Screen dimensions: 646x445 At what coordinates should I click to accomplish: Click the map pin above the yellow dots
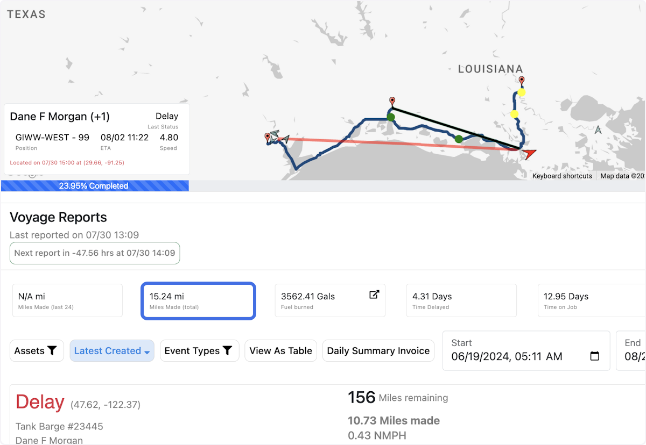521,82
